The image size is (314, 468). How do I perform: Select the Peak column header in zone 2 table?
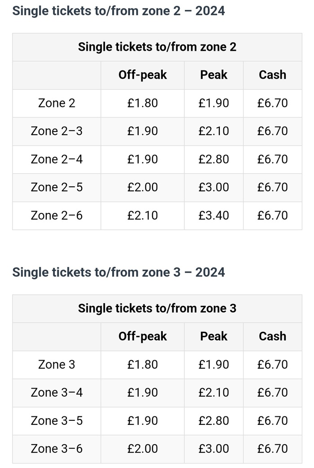point(214,75)
